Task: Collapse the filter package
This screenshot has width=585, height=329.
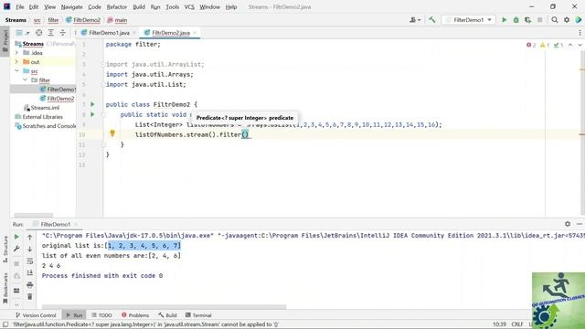Action: tap(25, 80)
